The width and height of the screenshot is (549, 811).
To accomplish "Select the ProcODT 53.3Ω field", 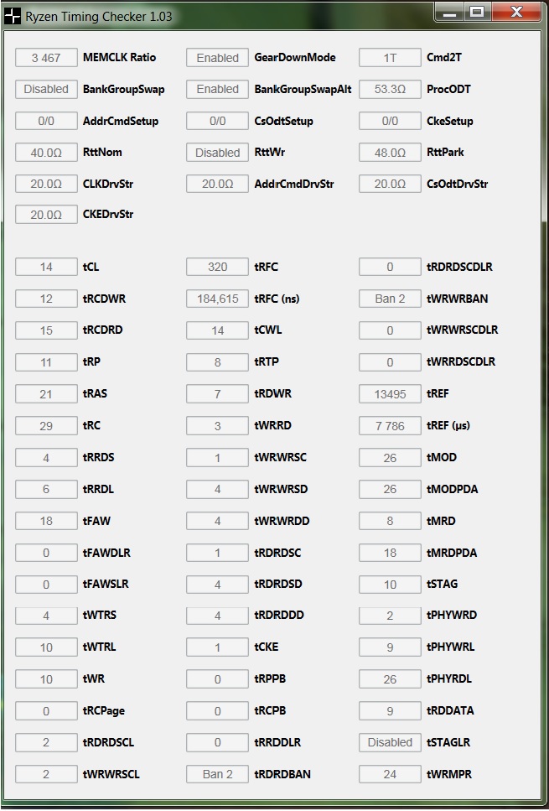I will pyautogui.click(x=390, y=89).
